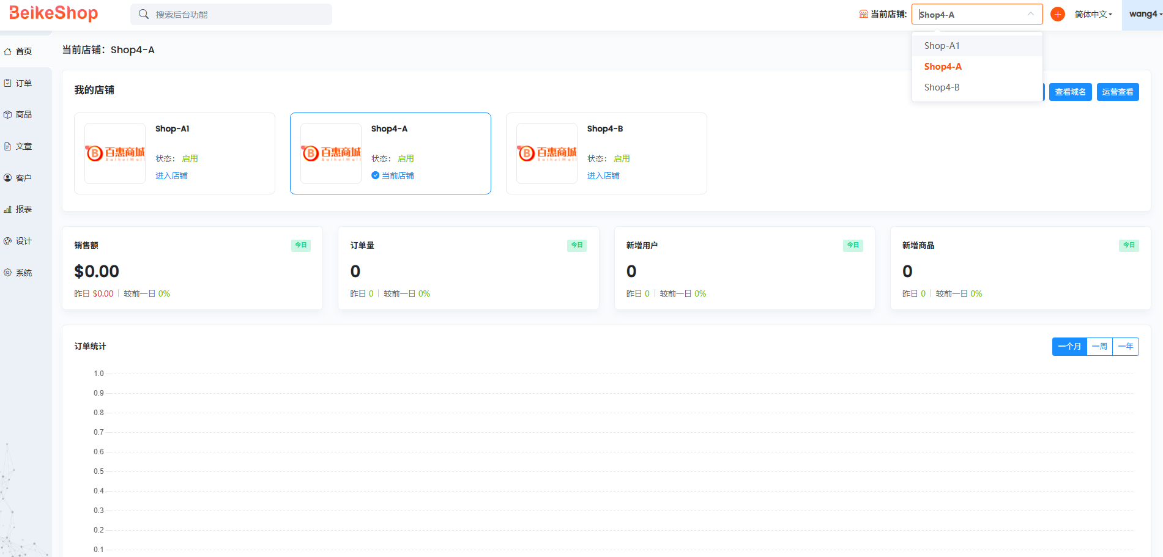Select the 一周 chart range
The height and width of the screenshot is (557, 1163).
click(1099, 347)
